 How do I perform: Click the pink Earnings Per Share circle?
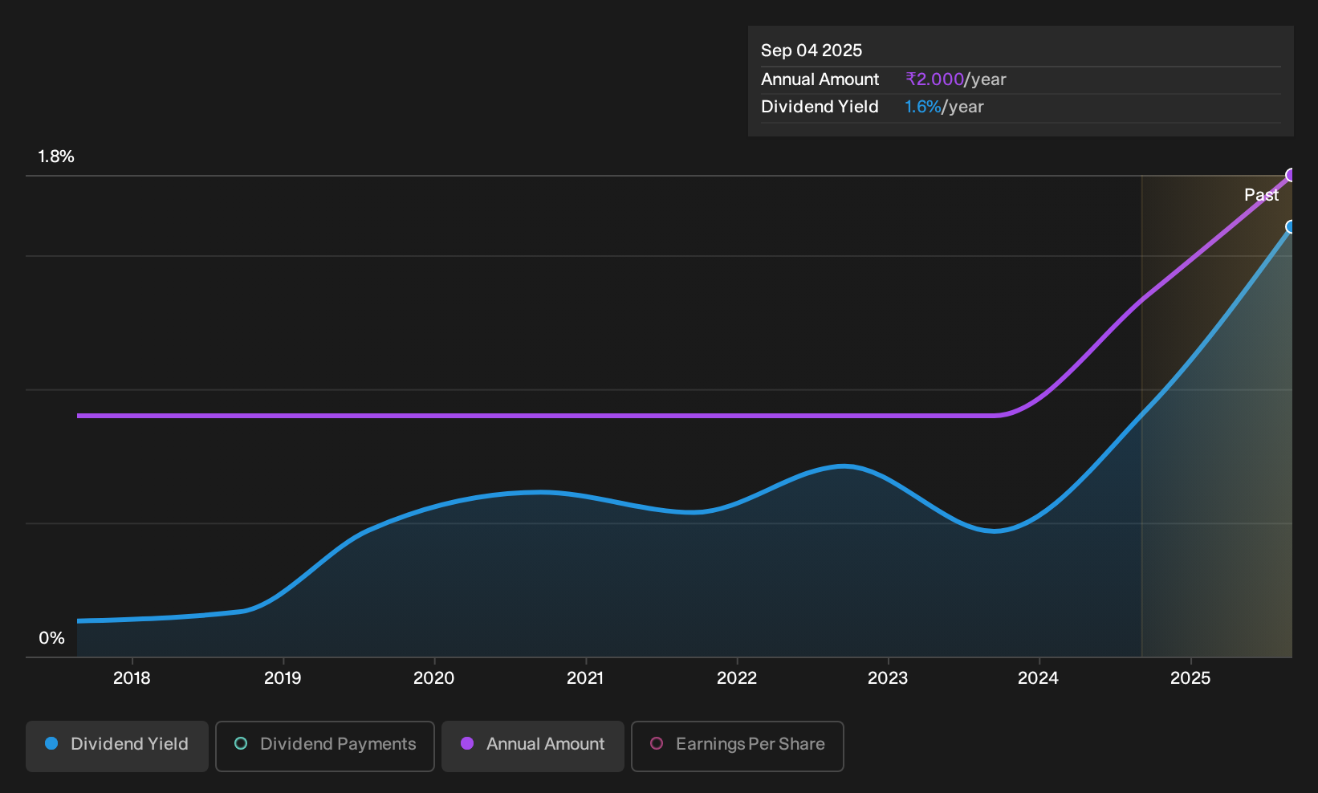[657, 744]
